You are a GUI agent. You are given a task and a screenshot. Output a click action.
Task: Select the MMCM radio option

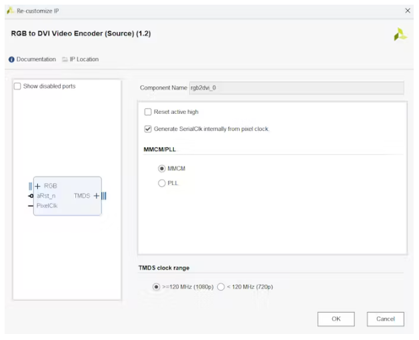[162, 168]
